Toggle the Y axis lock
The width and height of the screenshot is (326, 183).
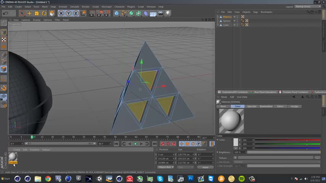(68, 13)
